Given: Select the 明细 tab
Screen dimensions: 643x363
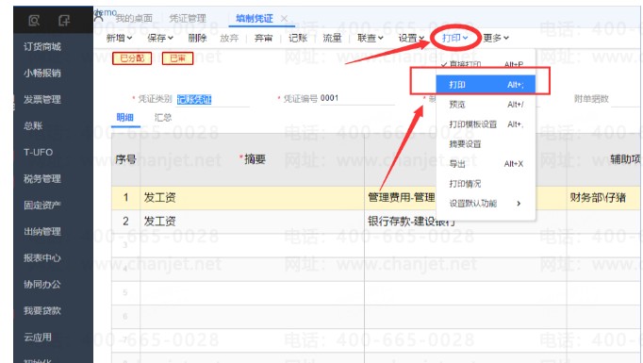Looking at the screenshot, I should click(125, 118).
